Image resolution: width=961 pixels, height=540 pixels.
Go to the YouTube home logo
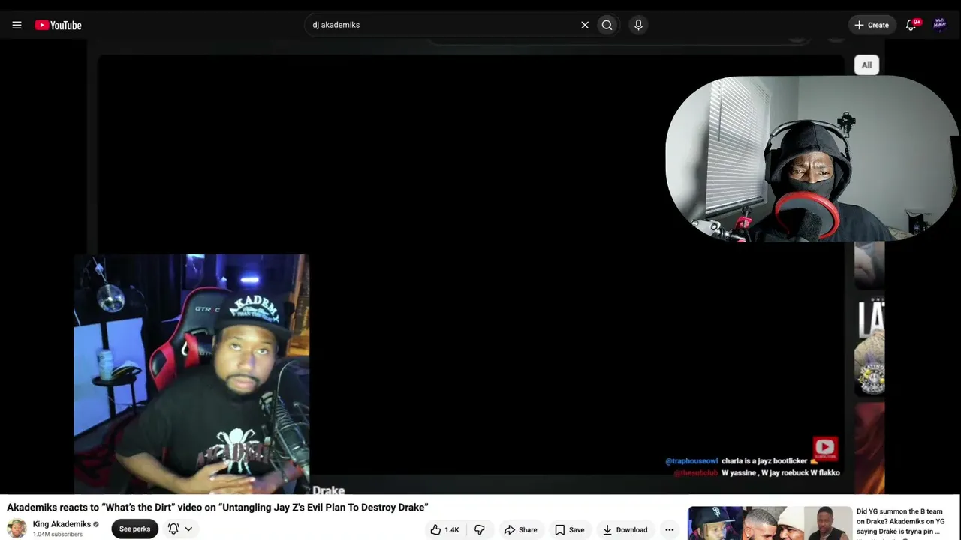click(58, 25)
